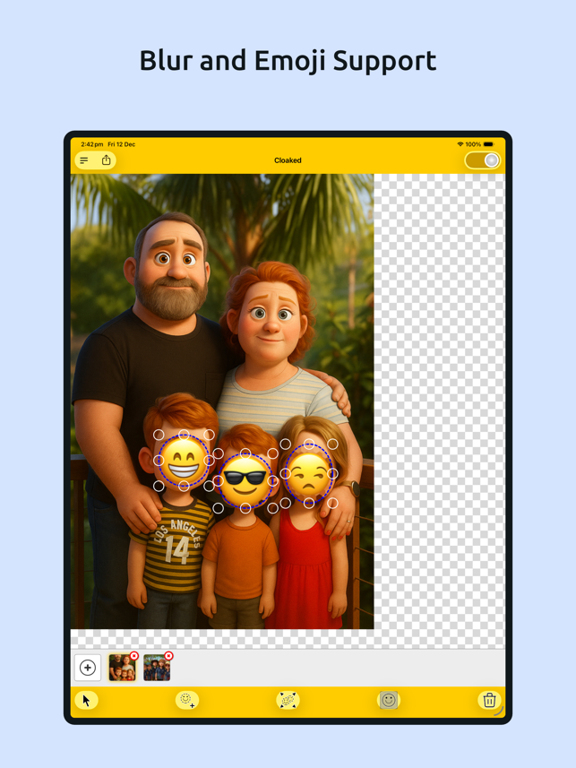Image resolution: width=576 pixels, height=768 pixels.
Task: Open the menu list icon in header
Action: coord(84,160)
